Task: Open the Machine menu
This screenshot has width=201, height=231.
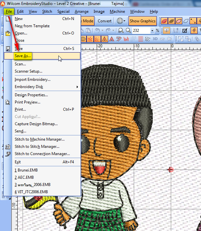Action: tap(117, 12)
